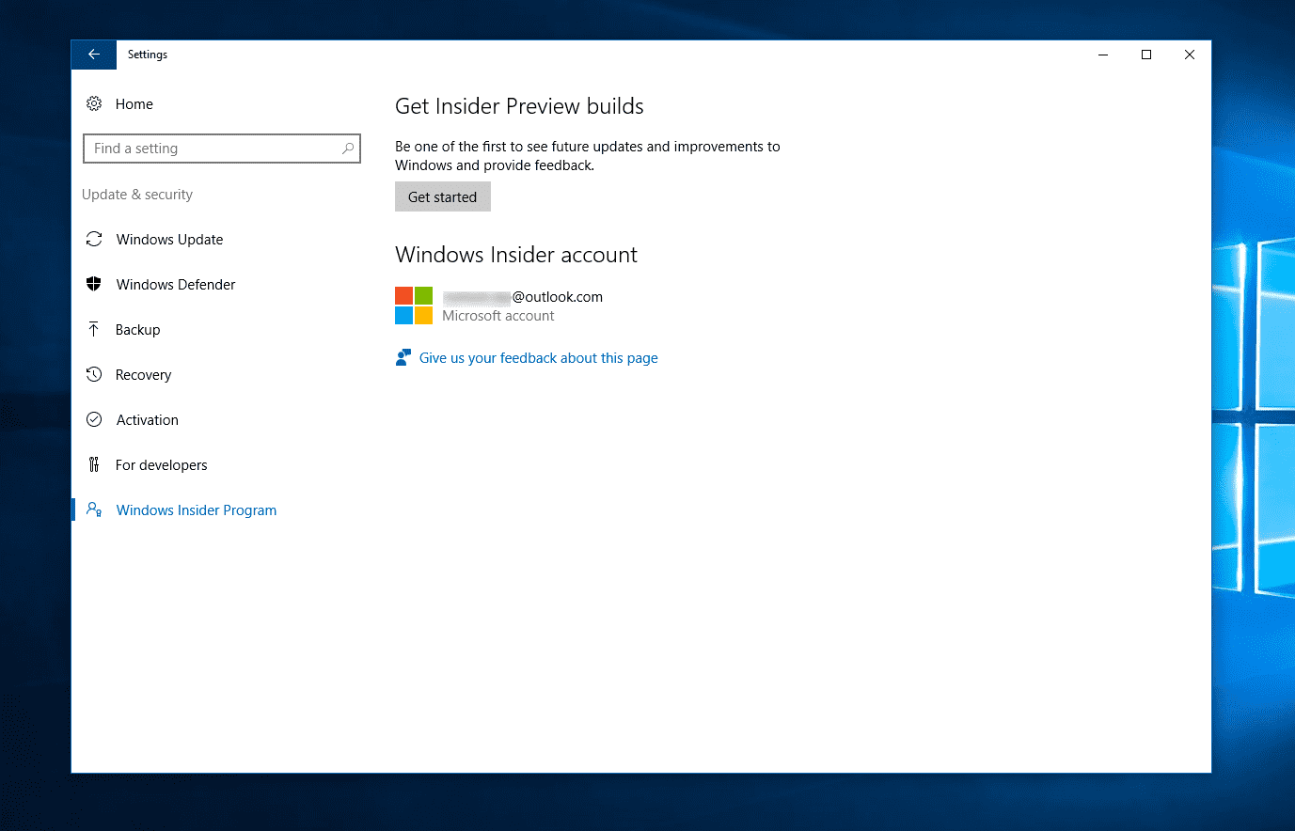The image size is (1295, 831).
Task: Click the Recovery clock icon
Action: click(x=94, y=374)
